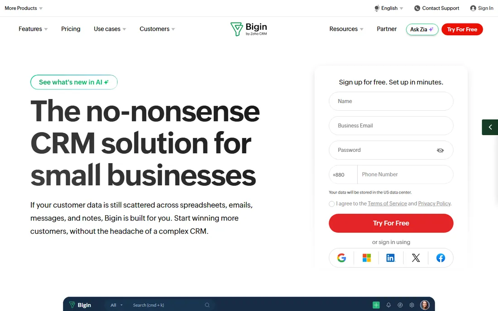Click the green plus icon in app preview
The image size is (498, 311).
(376, 305)
